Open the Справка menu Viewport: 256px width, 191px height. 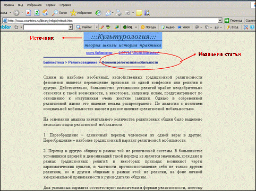tap(65, 5)
